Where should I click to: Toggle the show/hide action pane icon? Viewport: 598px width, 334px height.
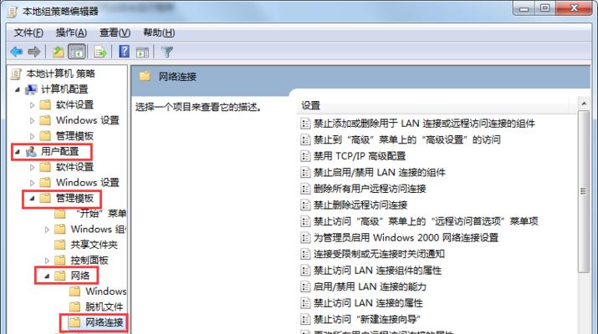coord(143,52)
